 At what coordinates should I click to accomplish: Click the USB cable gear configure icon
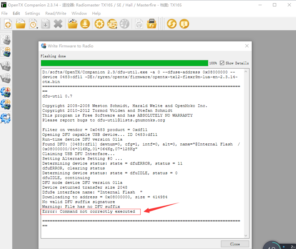click(x=6, y=119)
